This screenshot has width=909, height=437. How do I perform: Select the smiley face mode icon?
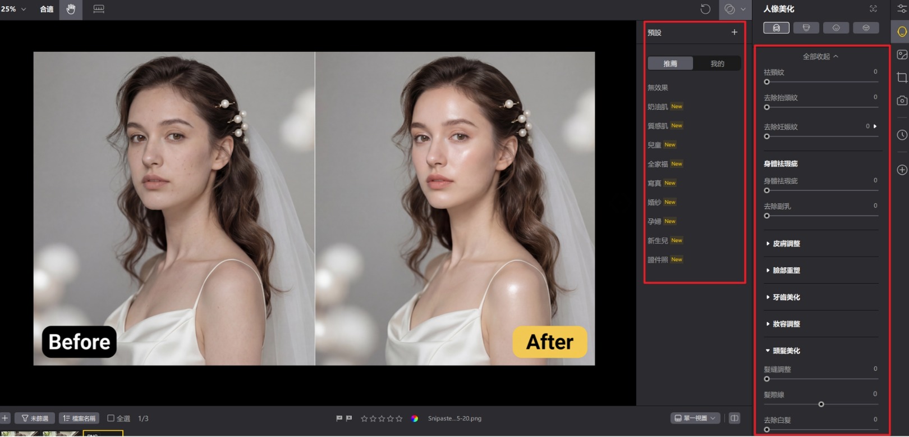pyautogui.click(x=836, y=28)
